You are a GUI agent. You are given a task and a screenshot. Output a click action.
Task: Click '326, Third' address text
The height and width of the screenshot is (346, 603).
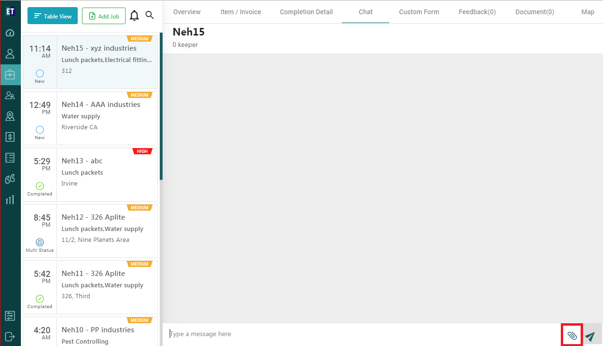(76, 296)
